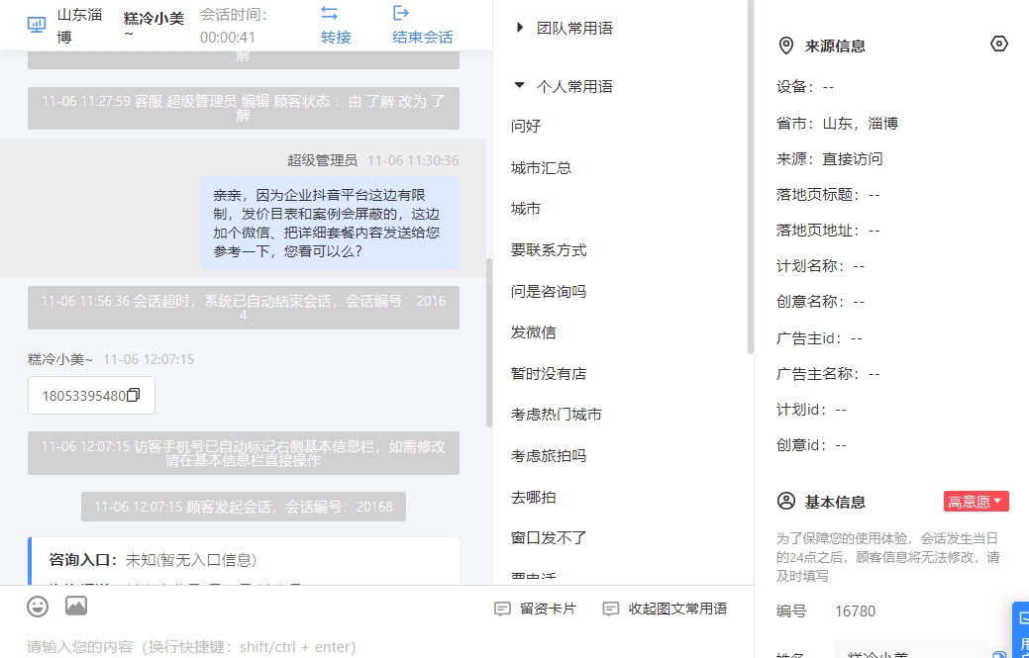Click the 18053395480 phone number message
This screenshot has width=1029, height=658.
[x=91, y=395]
